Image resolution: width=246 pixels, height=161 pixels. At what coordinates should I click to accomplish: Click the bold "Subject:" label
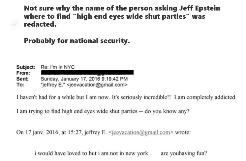tap(26, 67)
